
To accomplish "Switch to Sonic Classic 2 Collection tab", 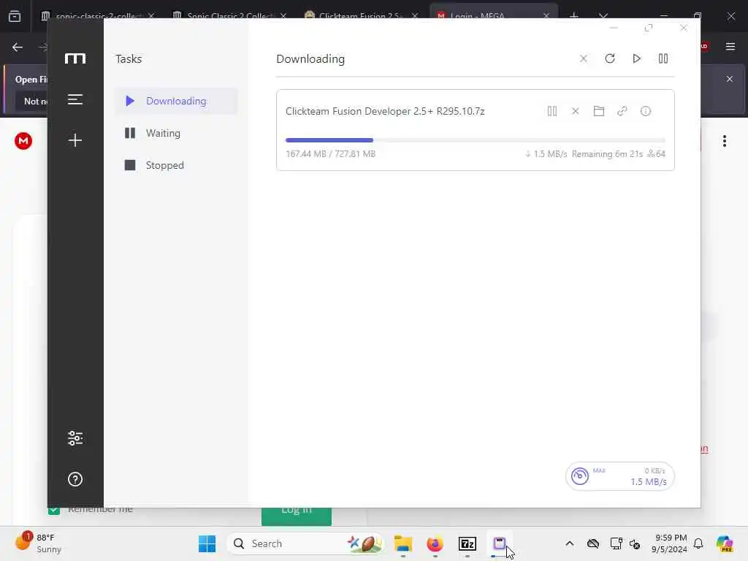I will pos(230,16).
